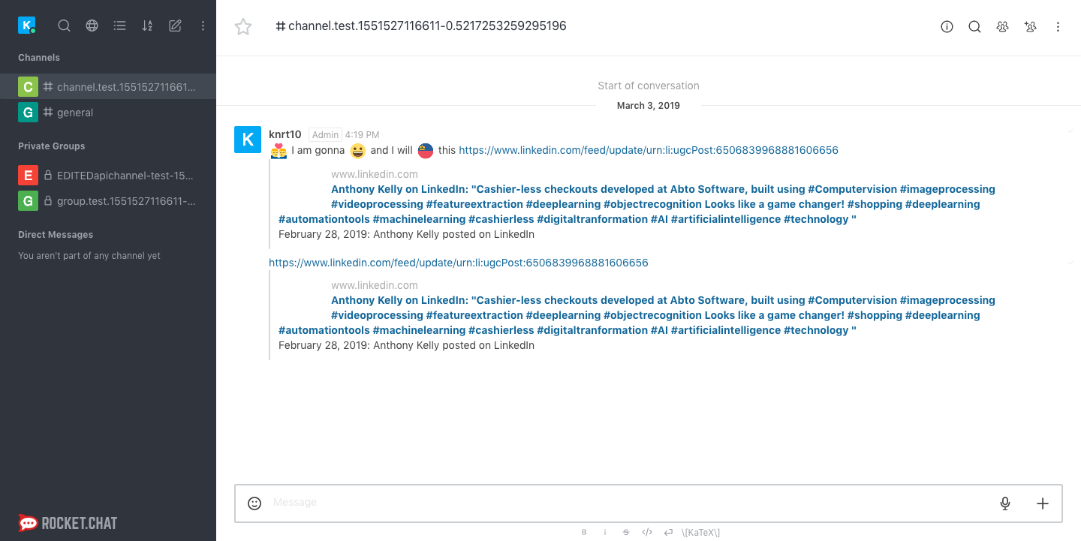Viewport: 1081px width, 541px height.
Task: Click knrt10's blue K message avatar
Action: click(248, 140)
